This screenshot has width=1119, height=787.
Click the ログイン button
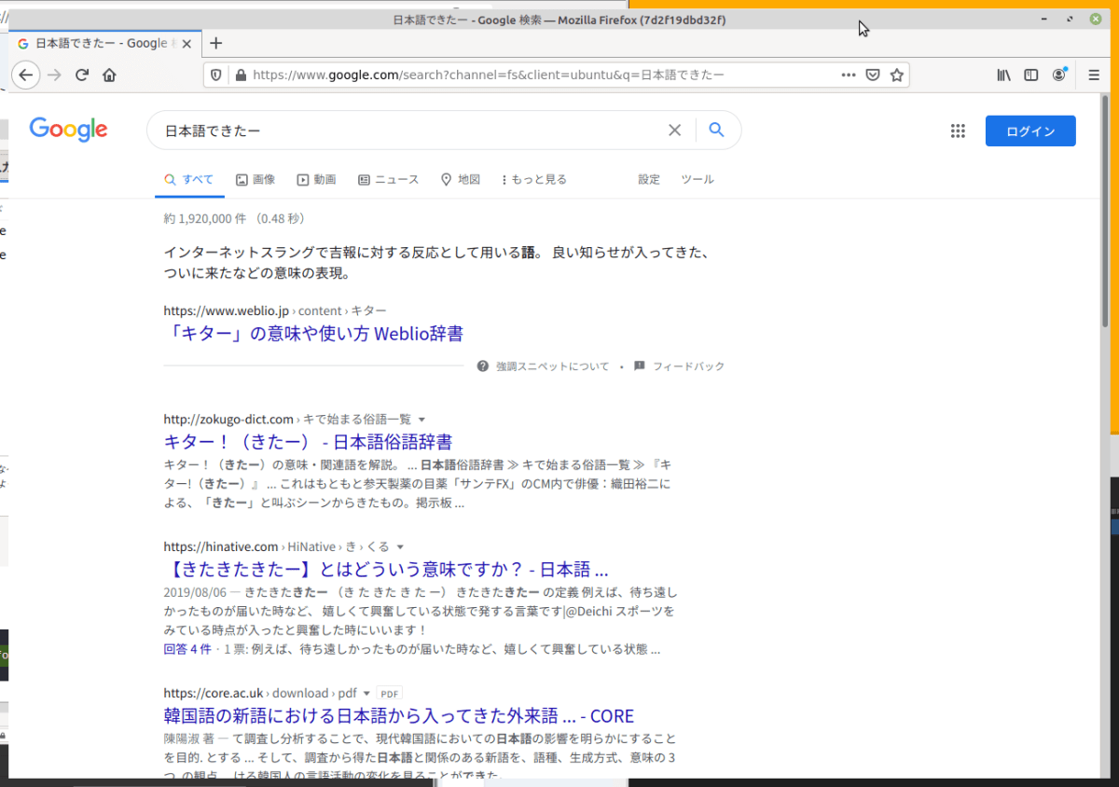(x=1030, y=131)
